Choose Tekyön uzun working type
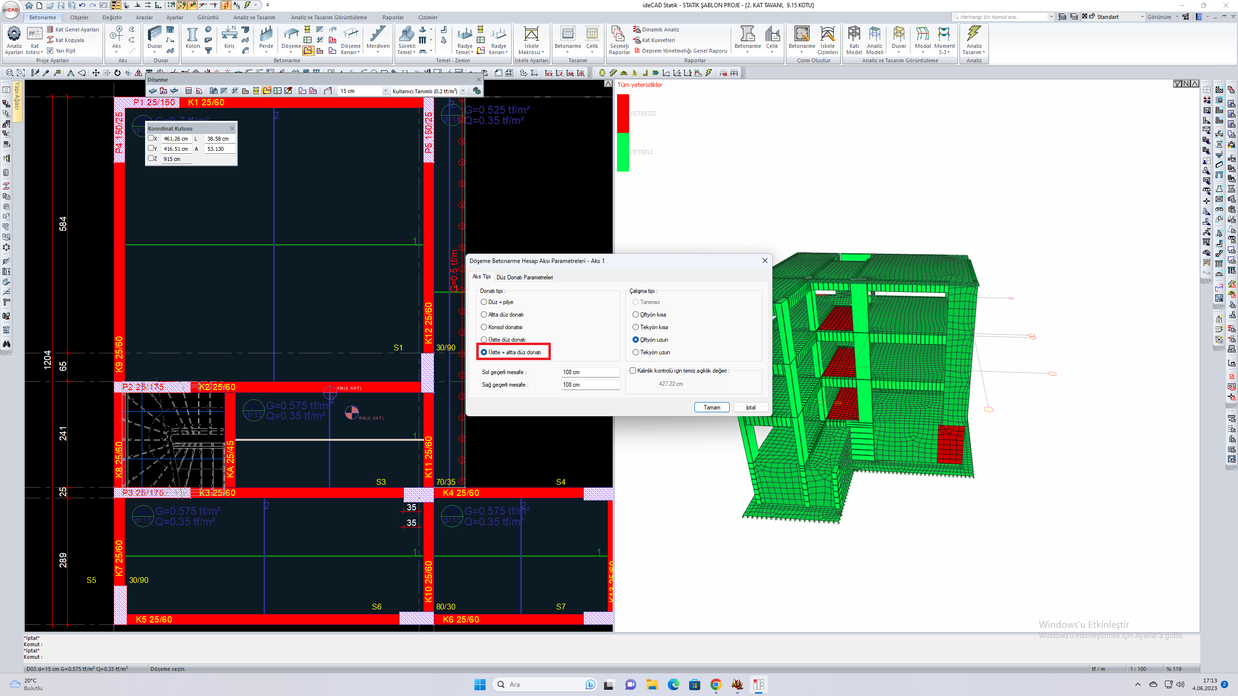Viewport: 1238px width, 696px height. [x=635, y=352]
